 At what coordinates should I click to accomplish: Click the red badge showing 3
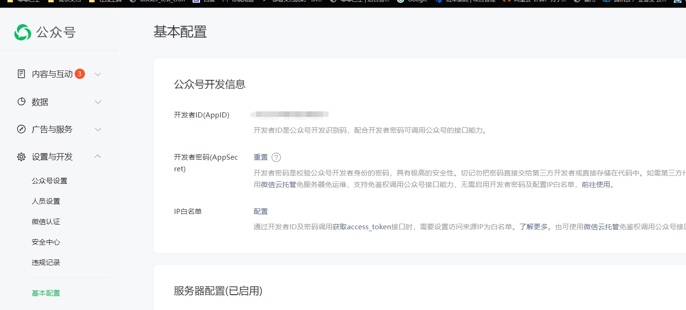(x=80, y=74)
